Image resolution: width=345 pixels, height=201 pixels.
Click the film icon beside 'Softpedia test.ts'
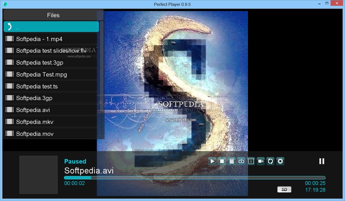[x=10, y=86]
